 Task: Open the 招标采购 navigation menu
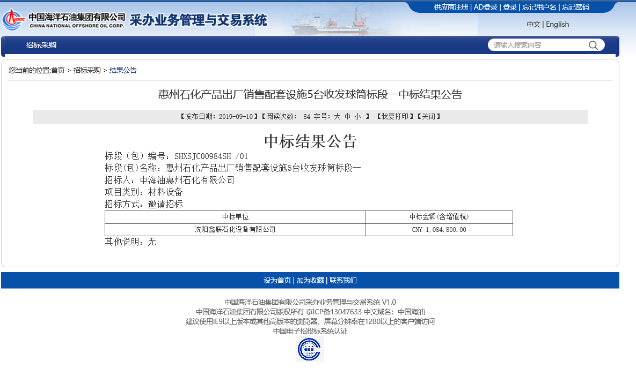41,45
